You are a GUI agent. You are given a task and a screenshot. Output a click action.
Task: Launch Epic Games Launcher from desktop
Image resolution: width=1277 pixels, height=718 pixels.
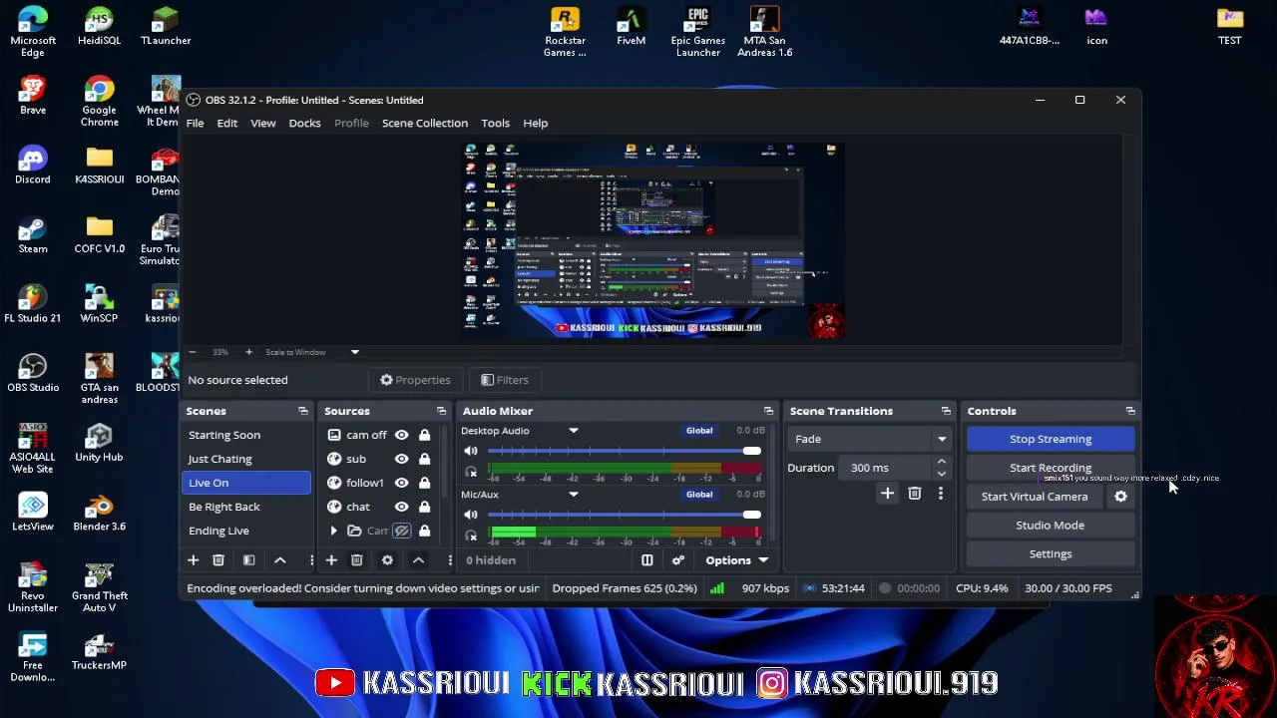tap(697, 32)
